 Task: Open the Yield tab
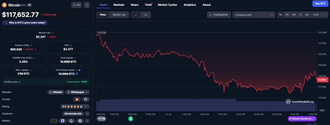click(148, 5)
